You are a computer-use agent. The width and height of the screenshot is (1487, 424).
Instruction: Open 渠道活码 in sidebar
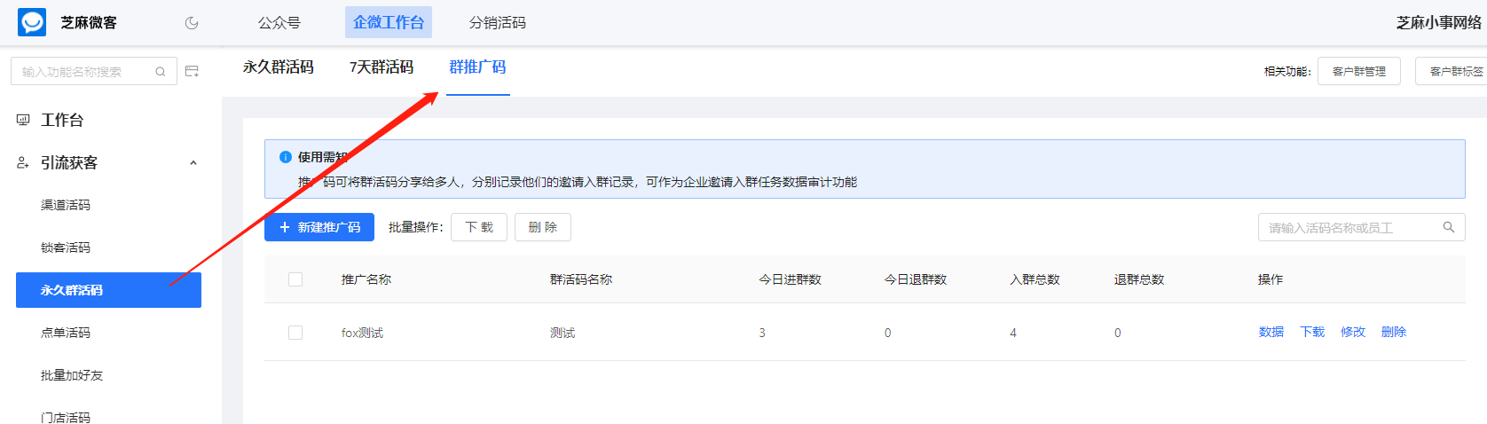click(66, 205)
